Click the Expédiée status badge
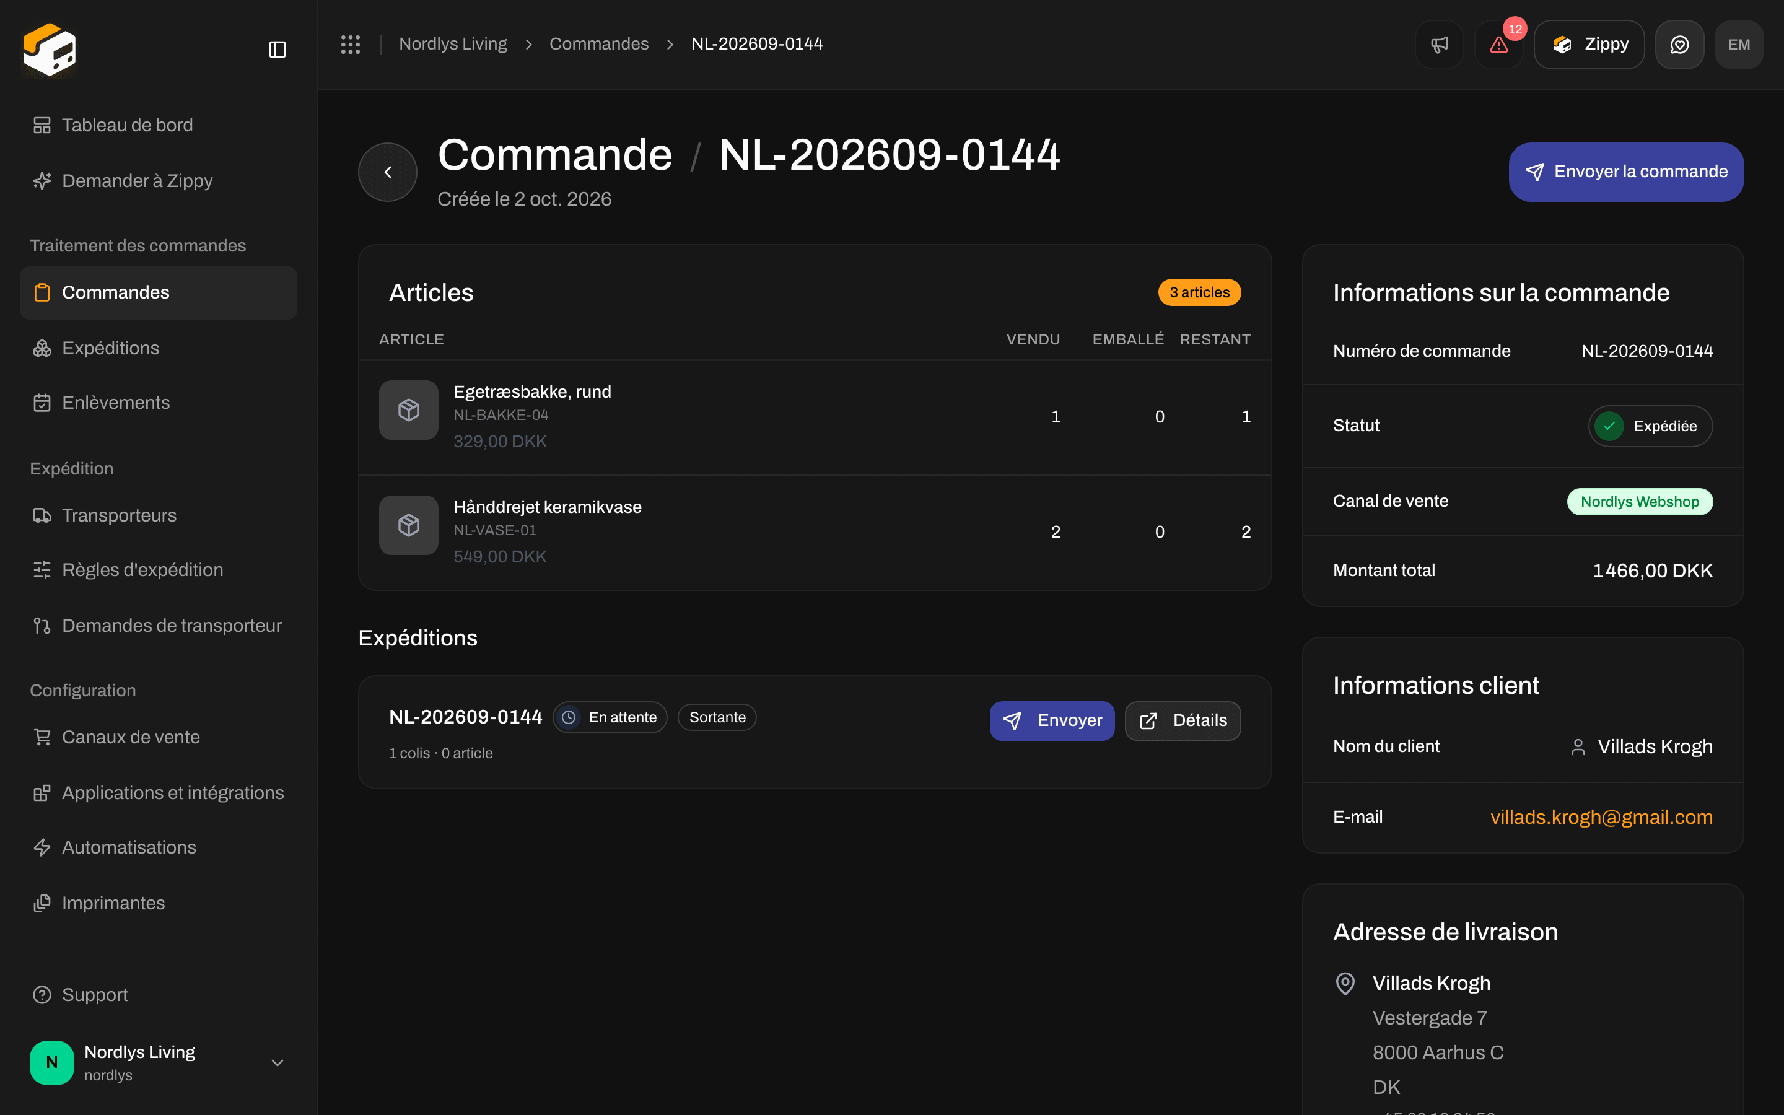The width and height of the screenshot is (1784, 1115). tap(1650, 426)
